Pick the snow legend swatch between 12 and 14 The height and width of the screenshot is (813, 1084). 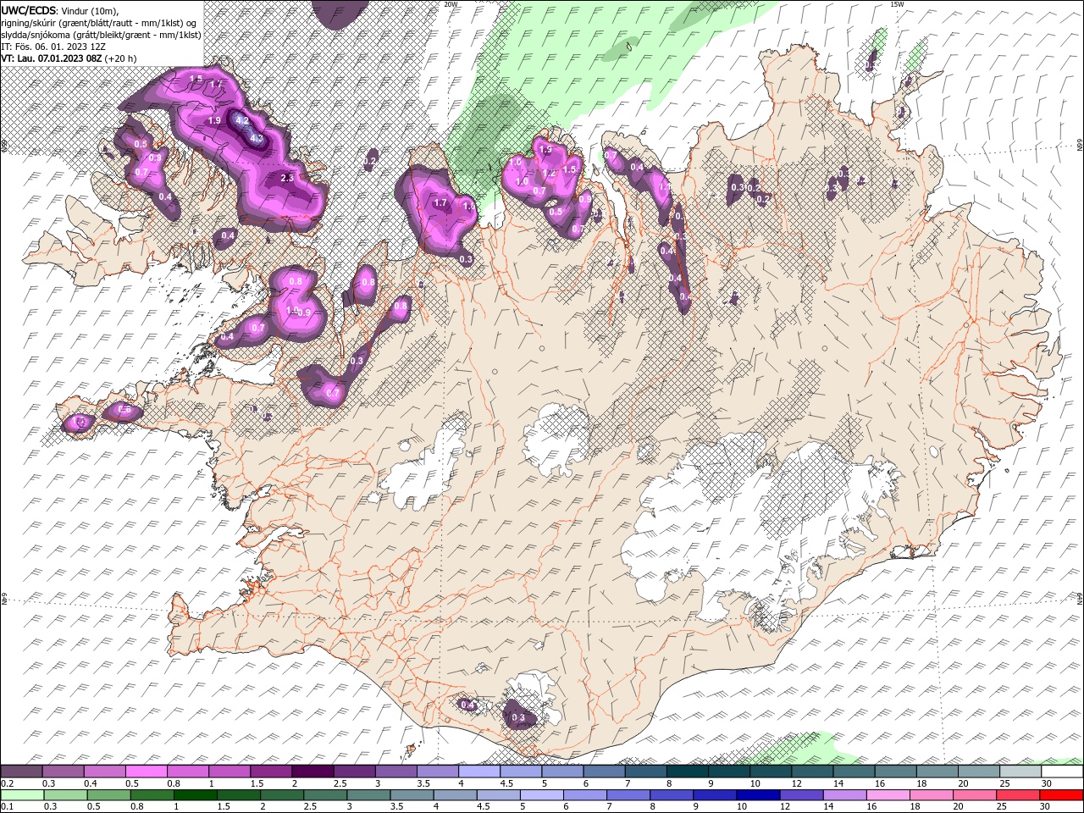coord(812,772)
